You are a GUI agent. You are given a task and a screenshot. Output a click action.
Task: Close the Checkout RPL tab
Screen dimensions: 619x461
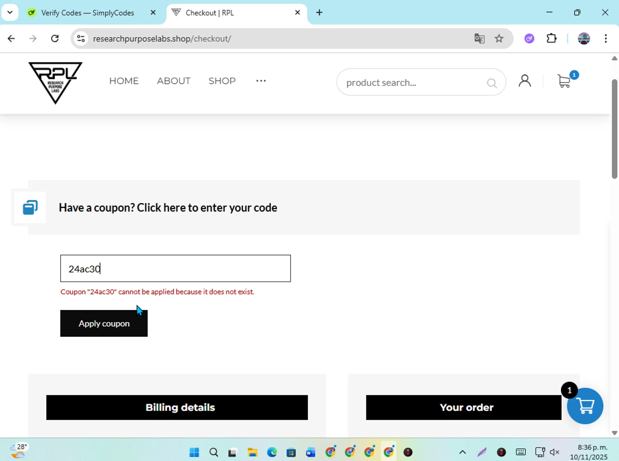click(297, 12)
